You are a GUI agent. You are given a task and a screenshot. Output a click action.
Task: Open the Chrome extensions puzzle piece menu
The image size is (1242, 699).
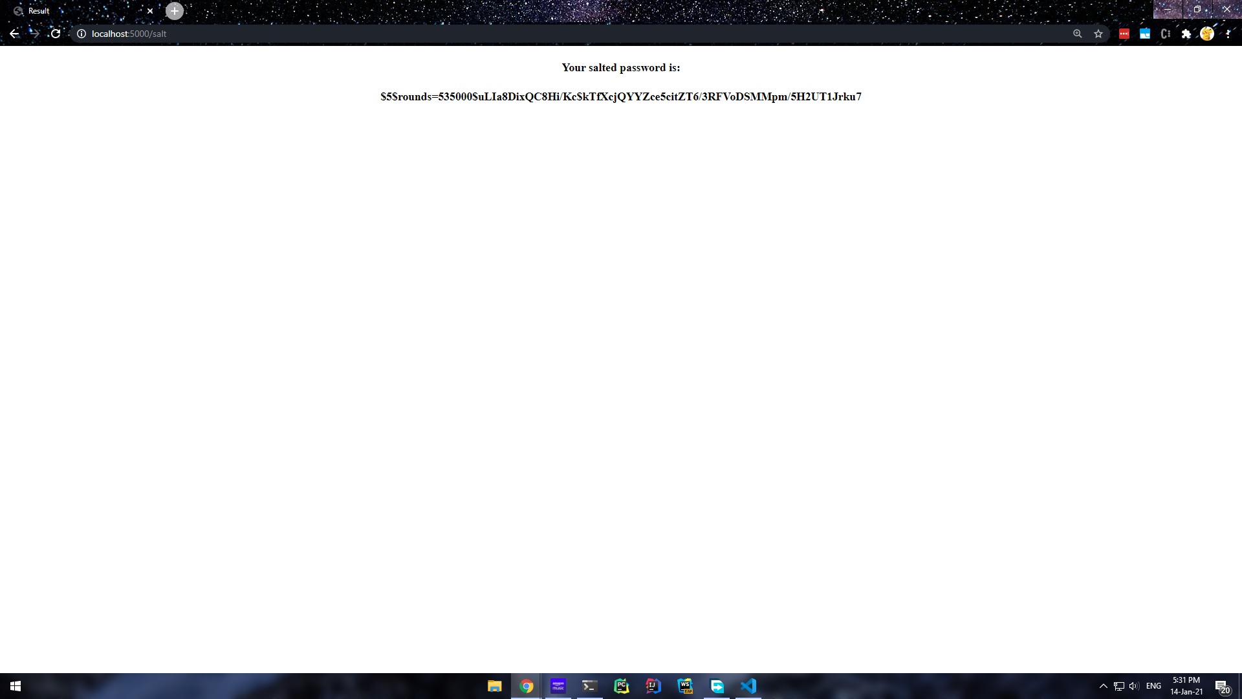(1186, 34)
